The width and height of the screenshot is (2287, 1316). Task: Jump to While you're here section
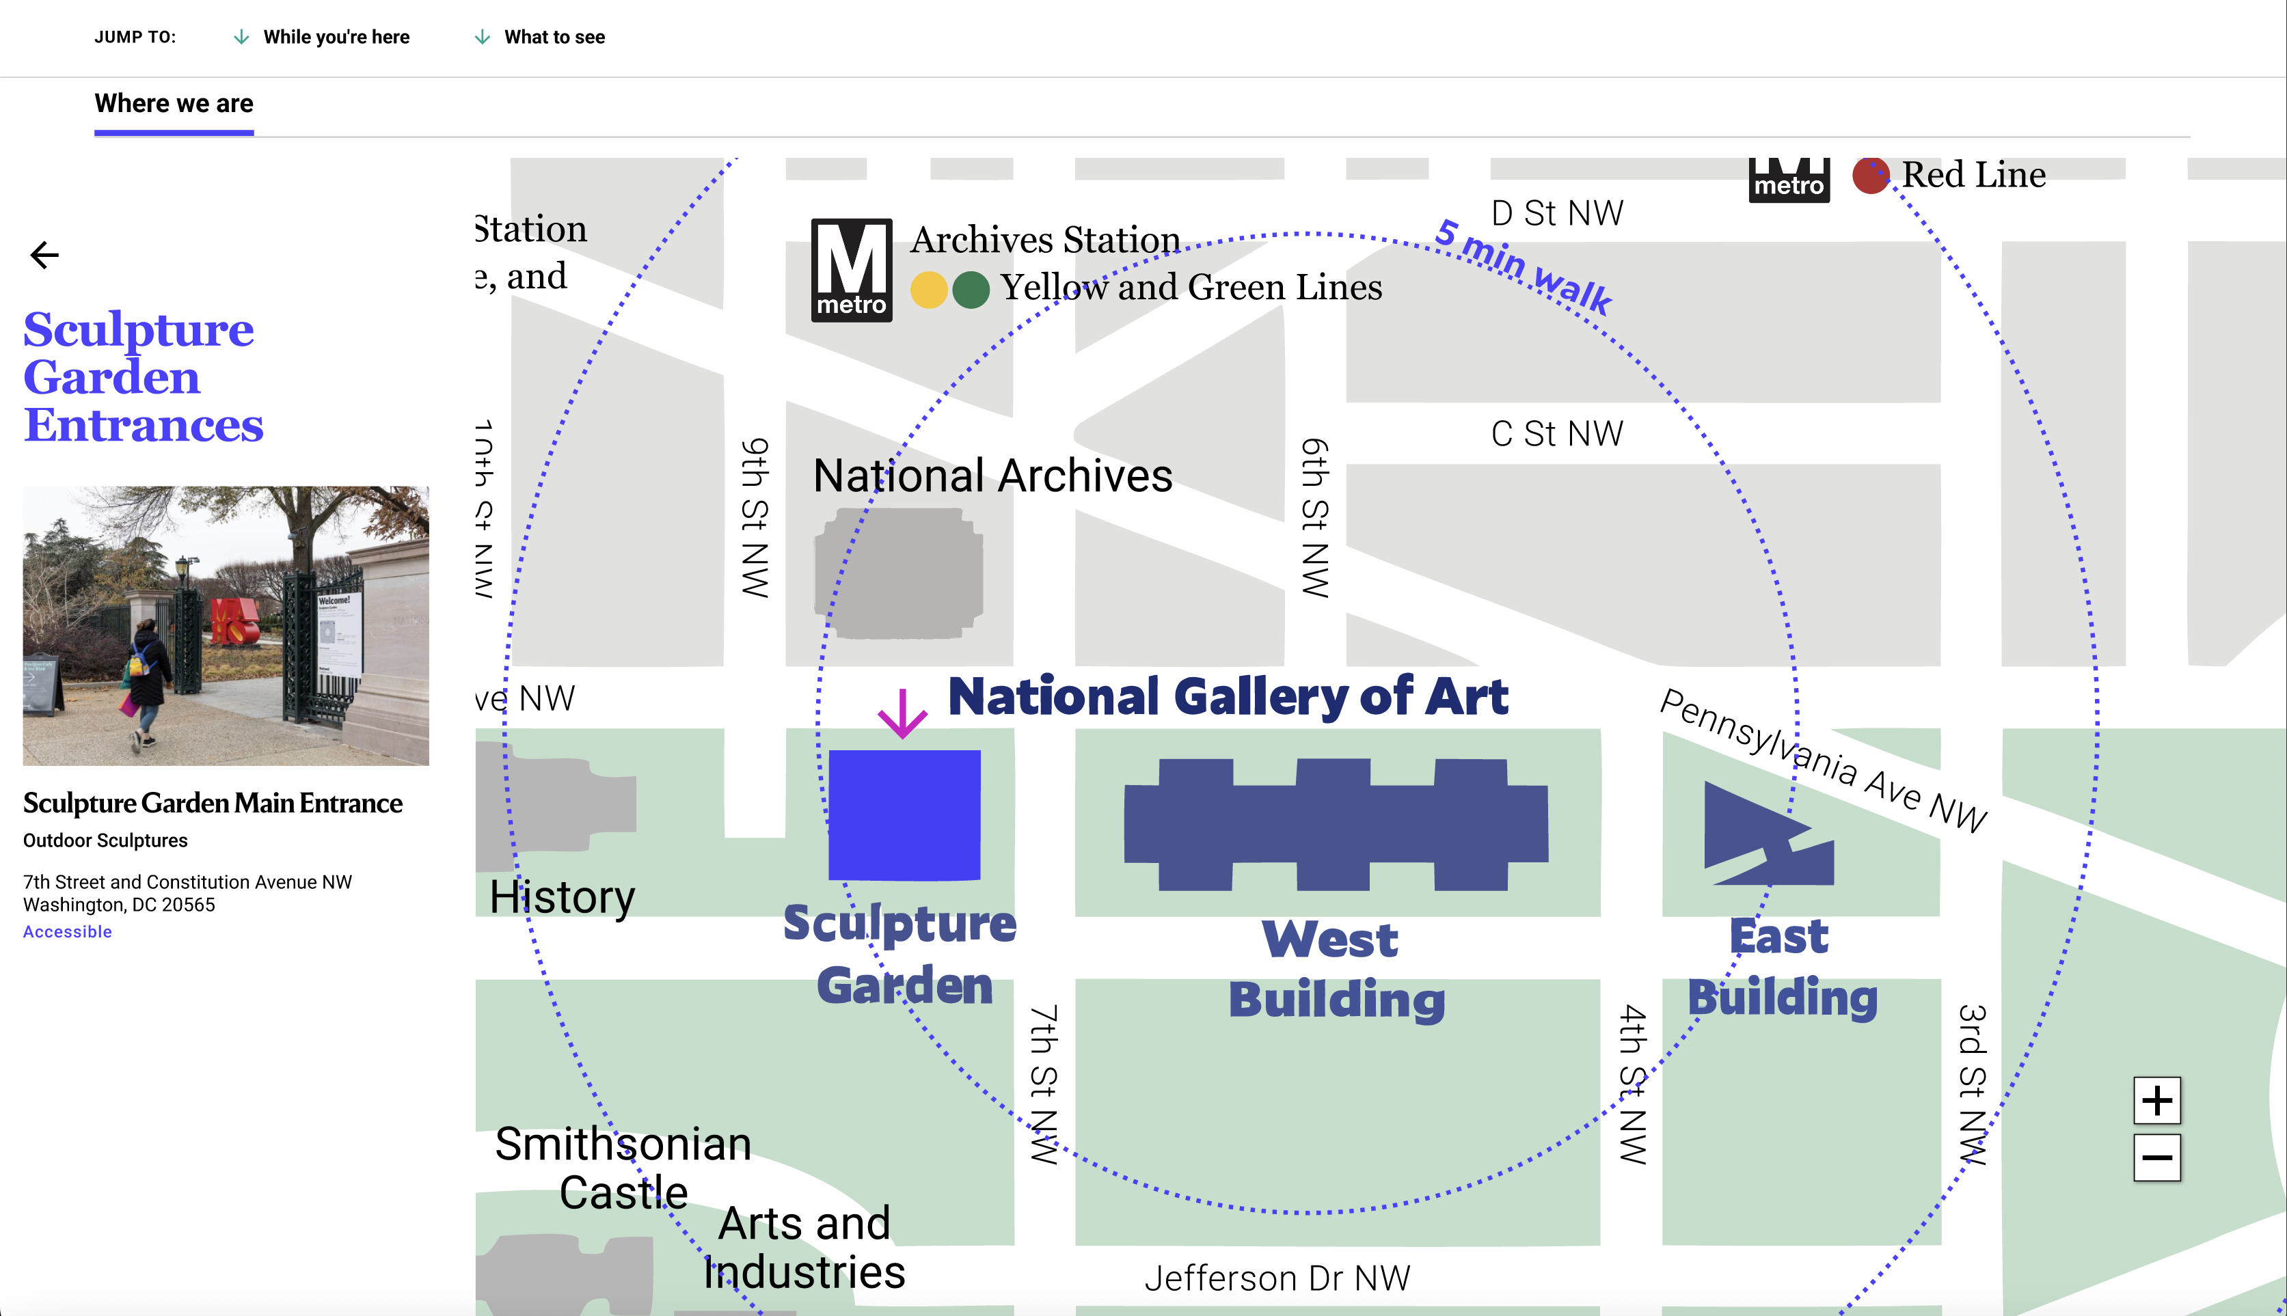tap(336, 37)
